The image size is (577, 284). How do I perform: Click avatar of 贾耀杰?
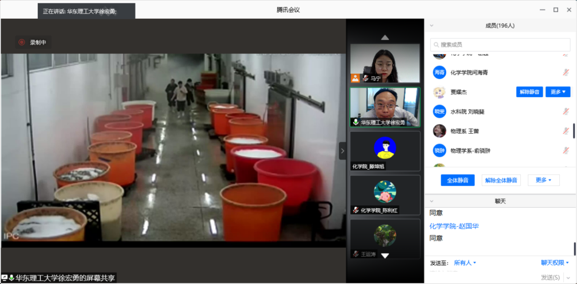[439, 92]
